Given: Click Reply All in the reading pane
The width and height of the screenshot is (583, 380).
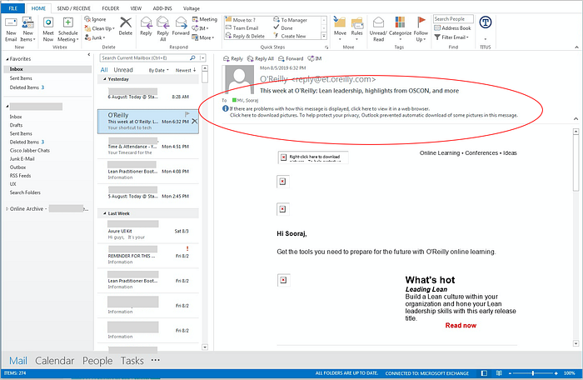Looking at the screenshot, I should click(x=261, y=59).
